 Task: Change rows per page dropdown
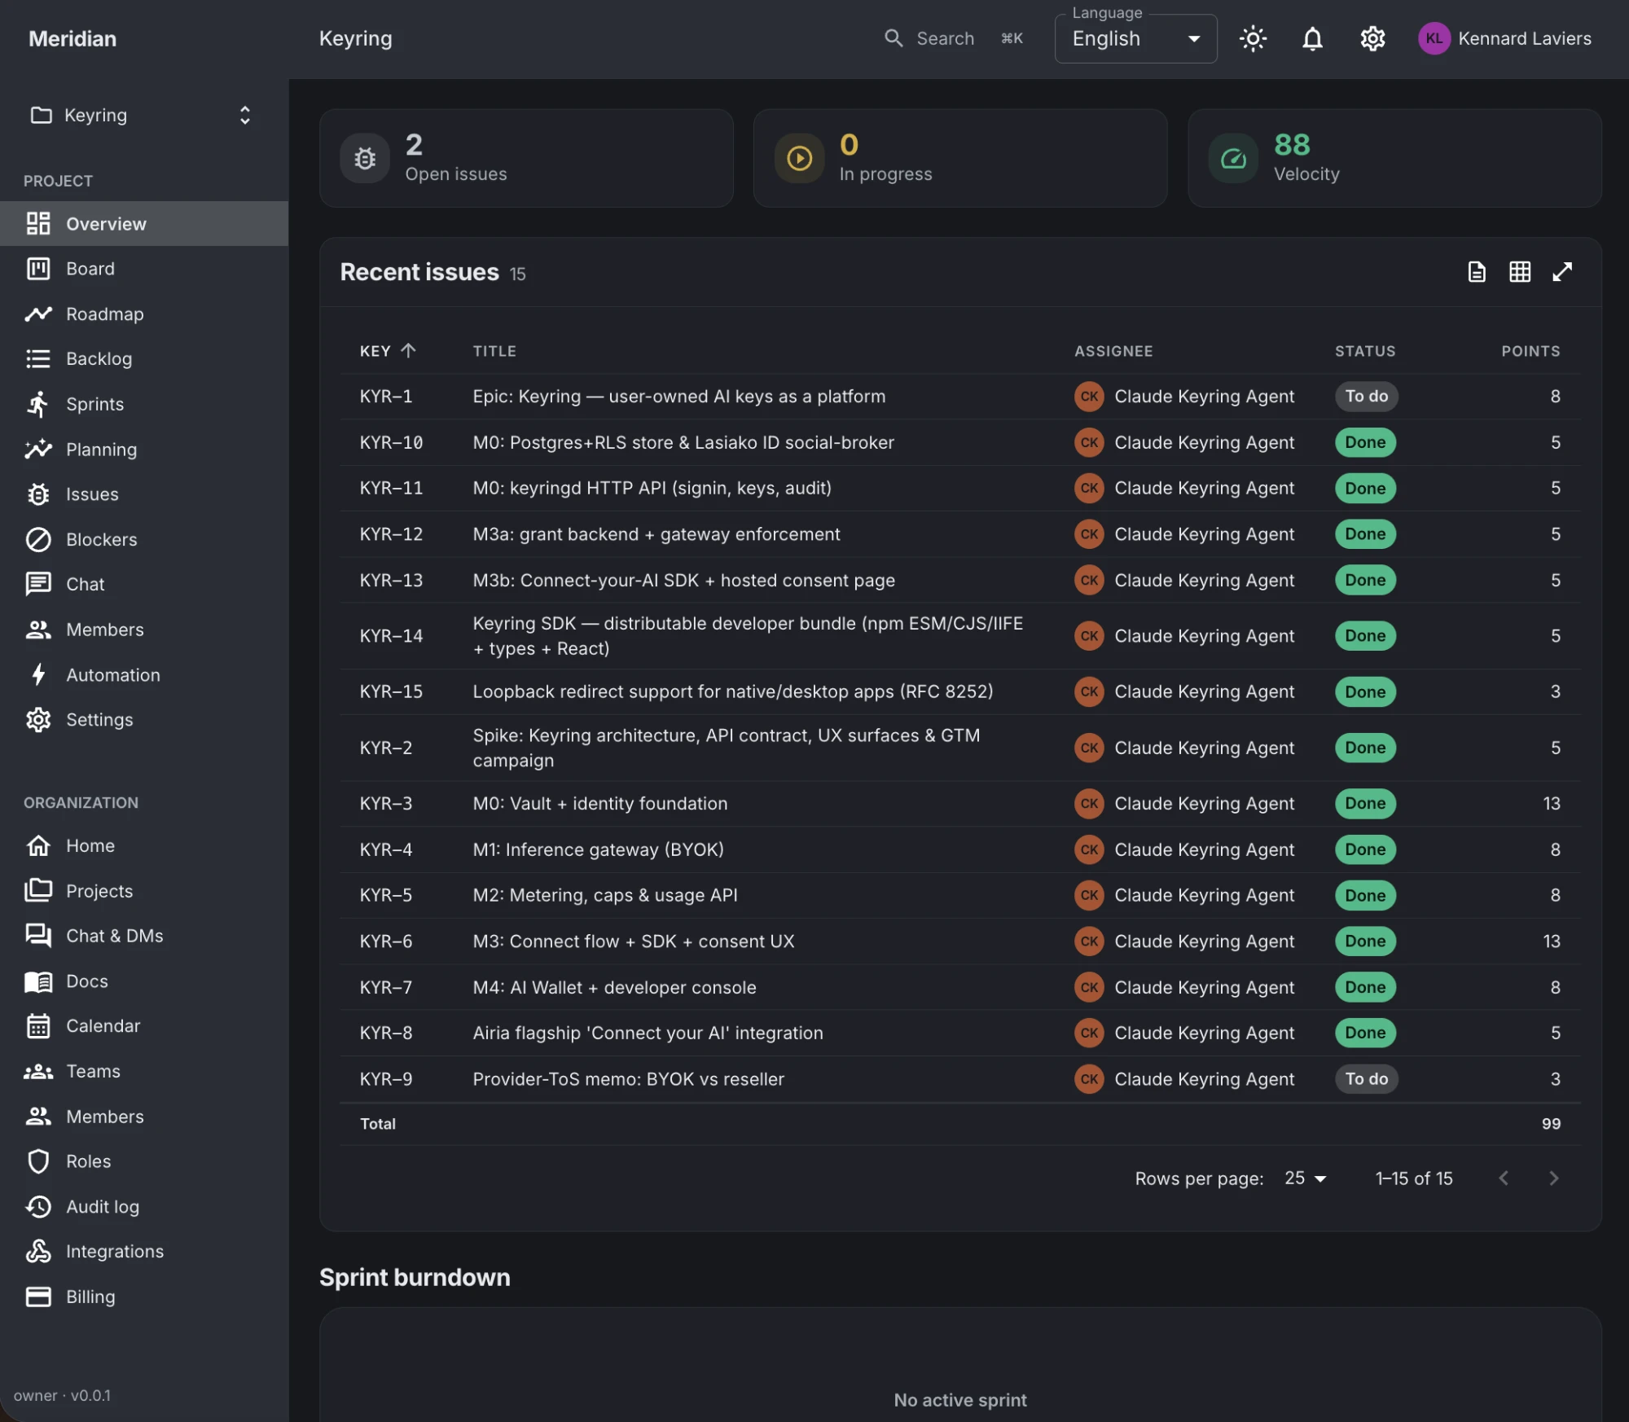pyautogui.click(x=1305, y=1178)
